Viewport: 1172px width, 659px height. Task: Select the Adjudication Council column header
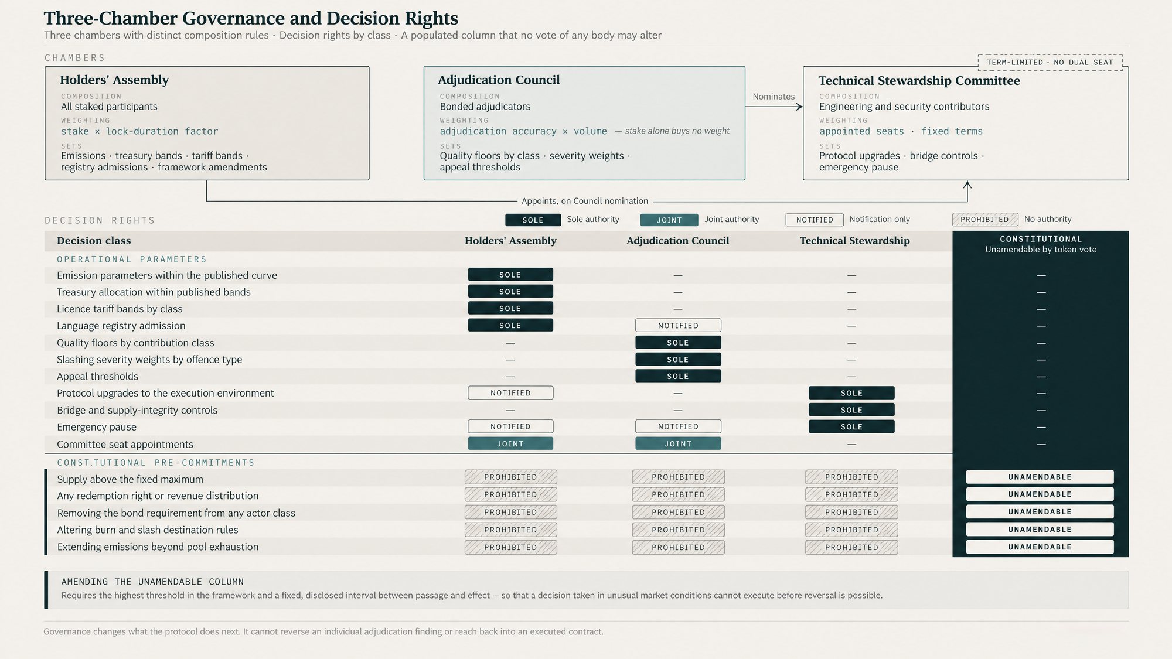678,241
